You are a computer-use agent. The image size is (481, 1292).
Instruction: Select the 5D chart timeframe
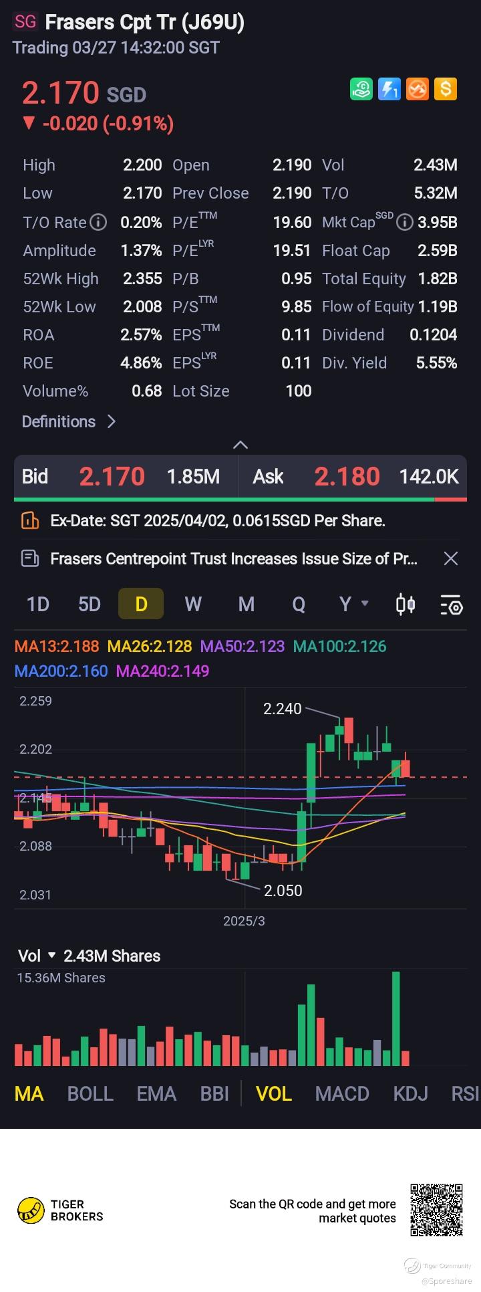90,605
